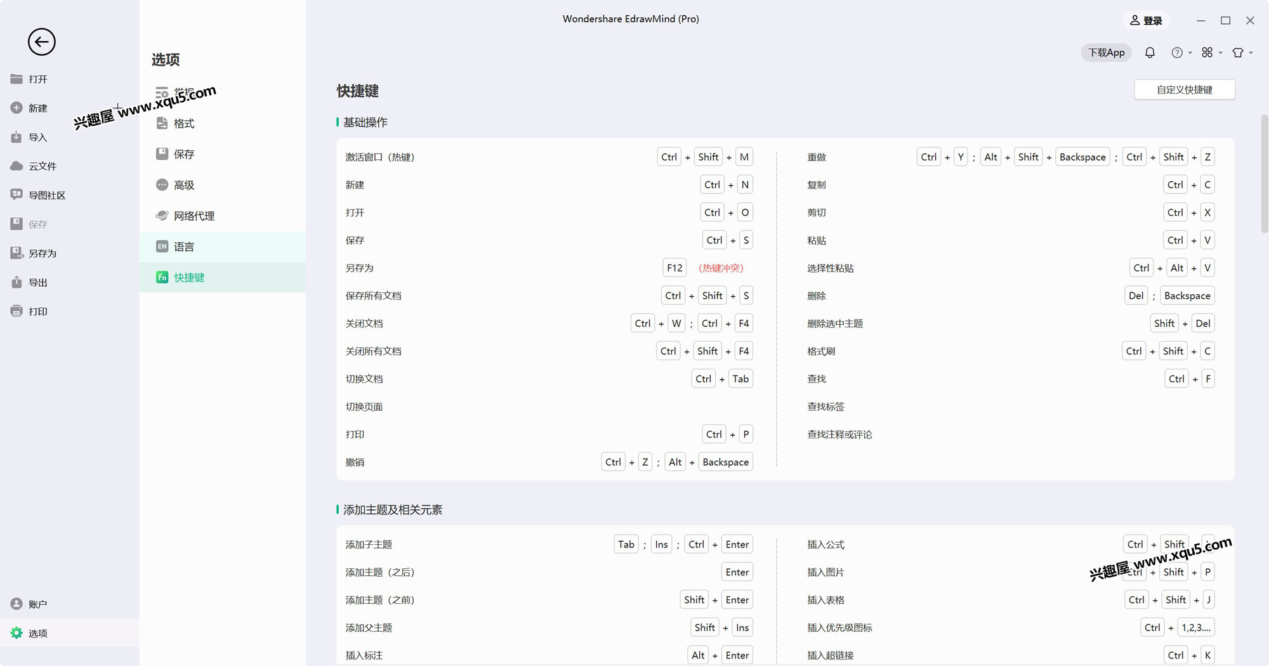Click the vertical scrollbar thumb
The image size is (1269, 666).
pos(1264,174)
